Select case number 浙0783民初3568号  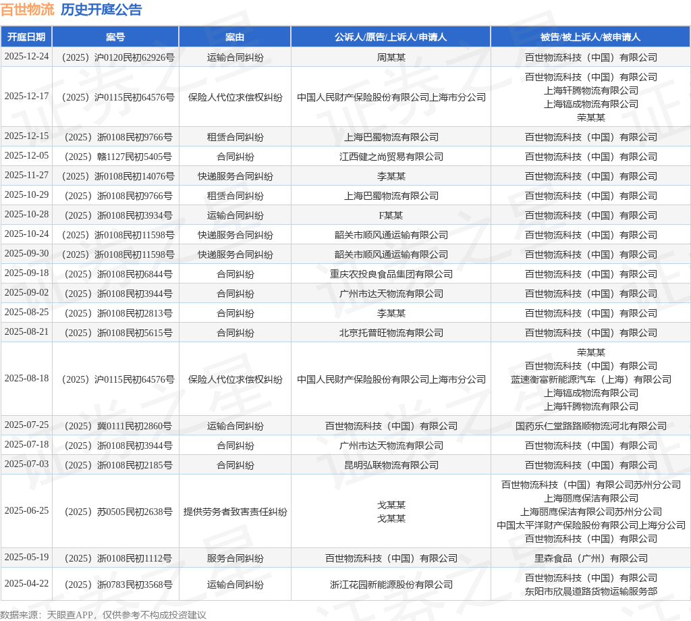[x=118, y=585]
